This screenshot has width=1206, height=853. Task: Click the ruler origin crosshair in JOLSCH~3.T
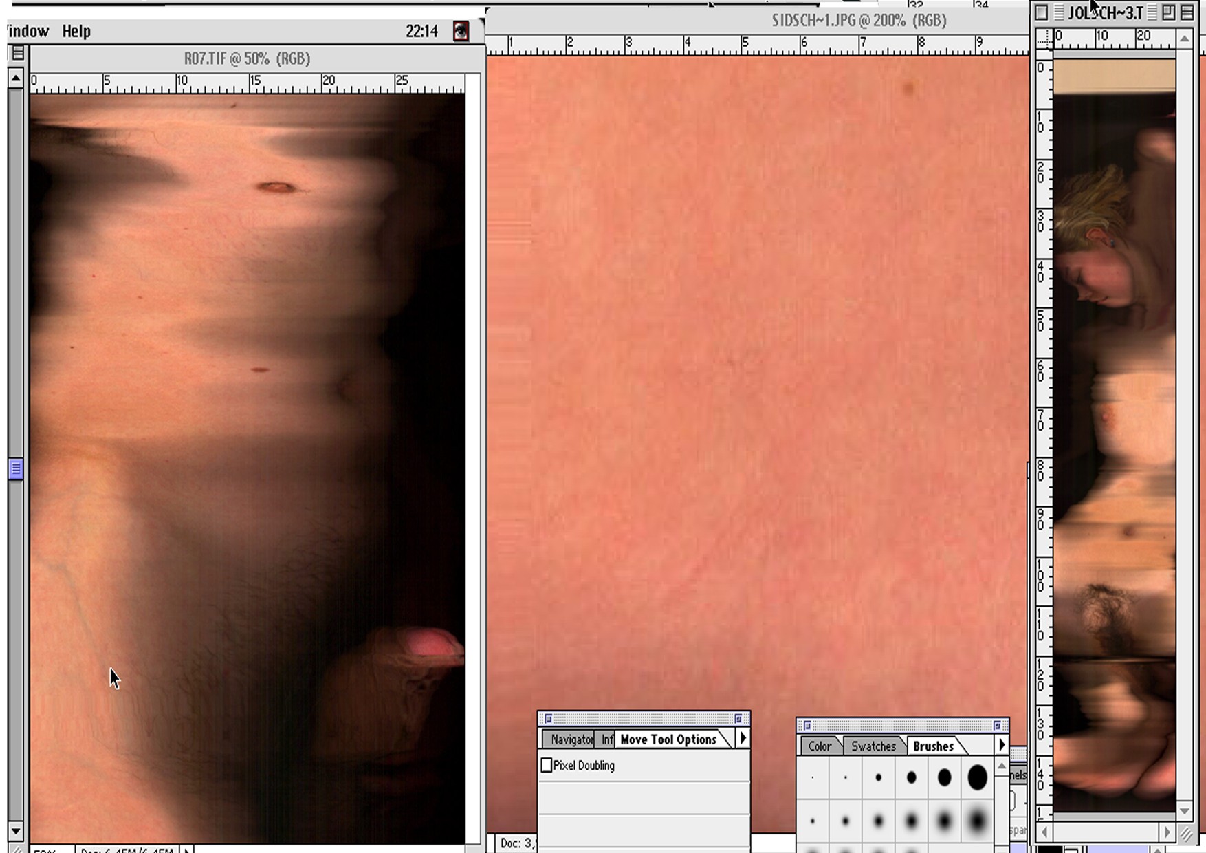pyautogui.click(x=1044, y=39)
